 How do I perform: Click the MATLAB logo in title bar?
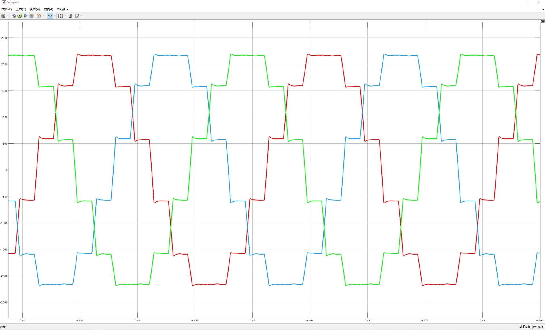pyautogui.click(x=4, y=2)
